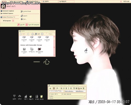Open Adobe Photoshop 7.0 in the start menu
The width and height of the screenshot is (131, 105).
tap(8, 17)
